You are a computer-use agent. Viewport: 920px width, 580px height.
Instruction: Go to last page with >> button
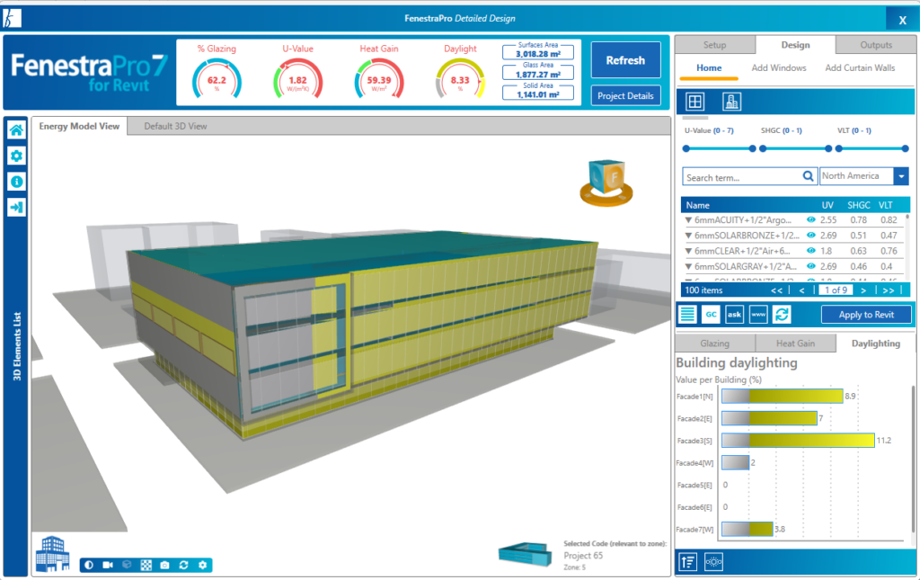click(x=889, y=290)
